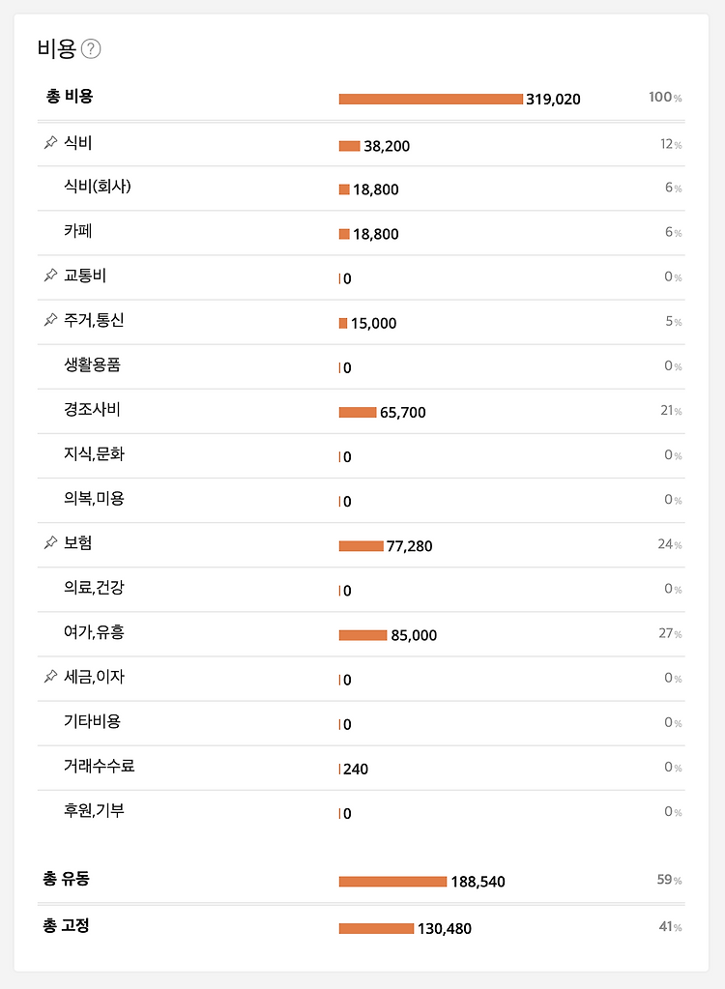This screenshot has height=989, width=725.
Task: Click the orange bar for 총 비용
Action: (430, 99)
